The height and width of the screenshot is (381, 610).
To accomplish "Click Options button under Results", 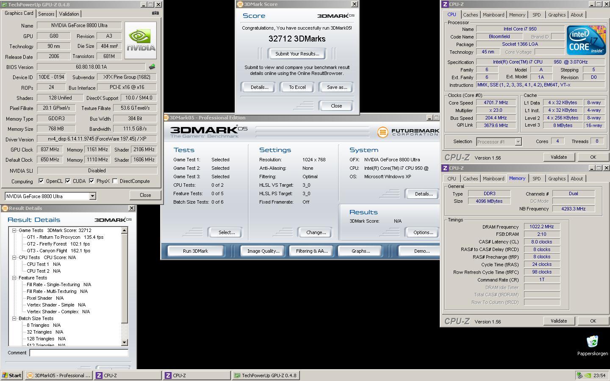I will 423,232.
